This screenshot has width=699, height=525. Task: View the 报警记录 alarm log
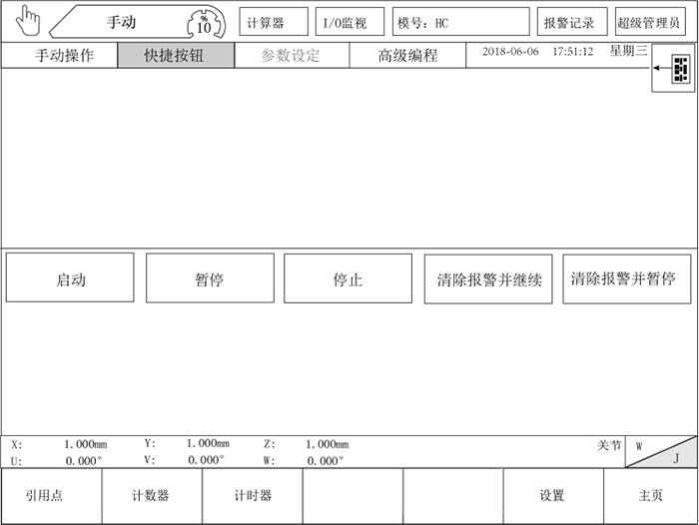pos(570,22)
